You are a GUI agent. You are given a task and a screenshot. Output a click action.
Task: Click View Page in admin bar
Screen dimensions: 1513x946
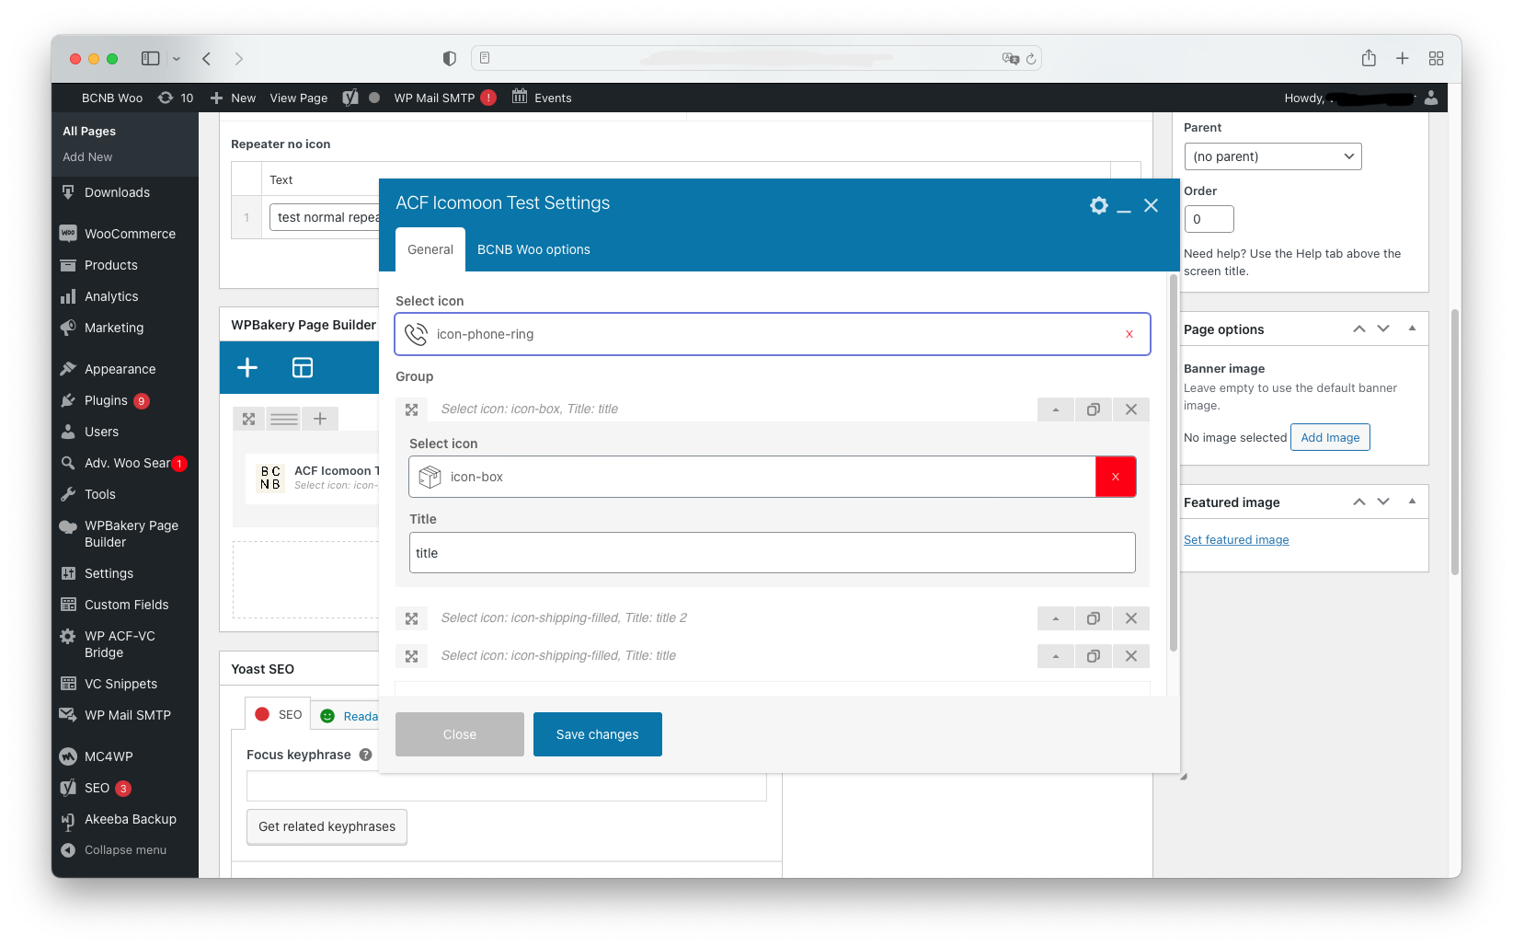(x=299, y=98)
